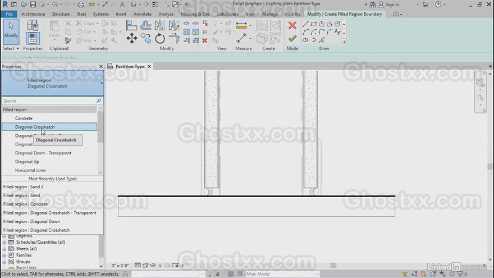This screenshot has height=278, width=494.
Task: Open the Select panel dropdown
Action: pos(11,48)
